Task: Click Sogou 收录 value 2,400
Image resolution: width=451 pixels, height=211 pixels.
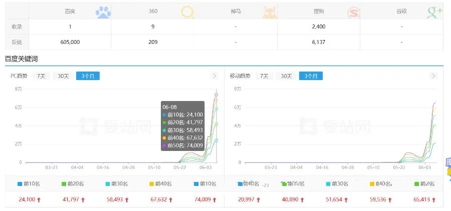Action: click(x=319, y=26)
